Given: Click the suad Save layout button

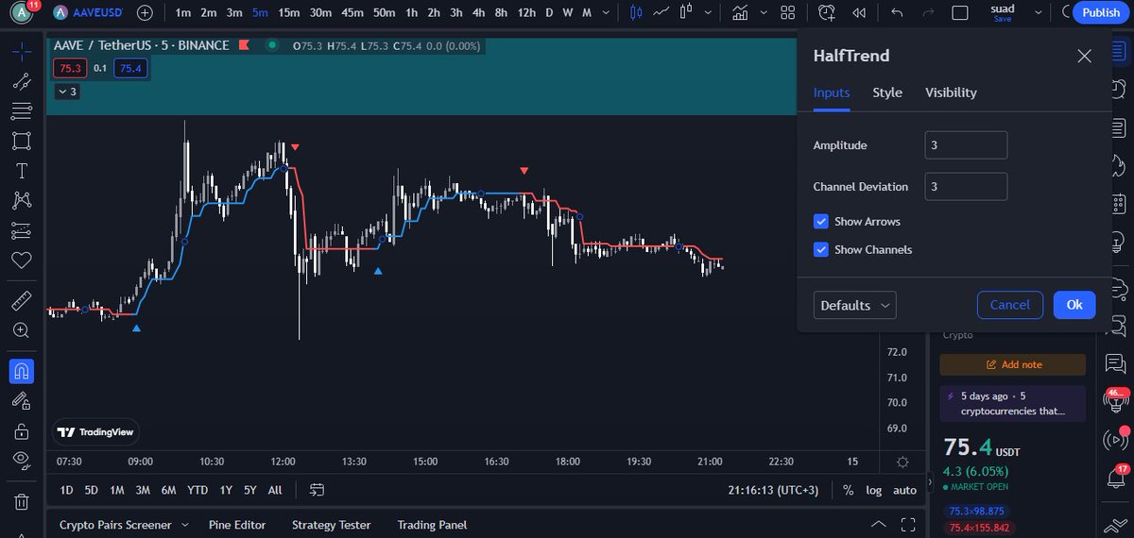Looking at the screenshot, I should click(1002, 13).
